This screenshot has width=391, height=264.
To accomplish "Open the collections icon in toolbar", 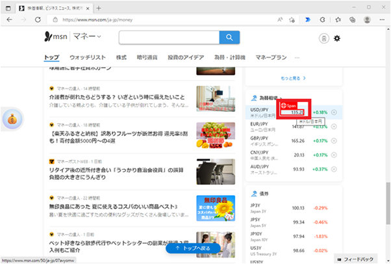I will (x=352, y=20).
